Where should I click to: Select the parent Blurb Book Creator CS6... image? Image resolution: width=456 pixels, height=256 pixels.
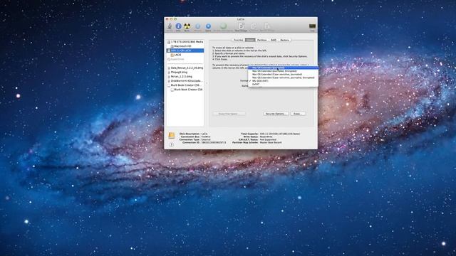point(185,85)
